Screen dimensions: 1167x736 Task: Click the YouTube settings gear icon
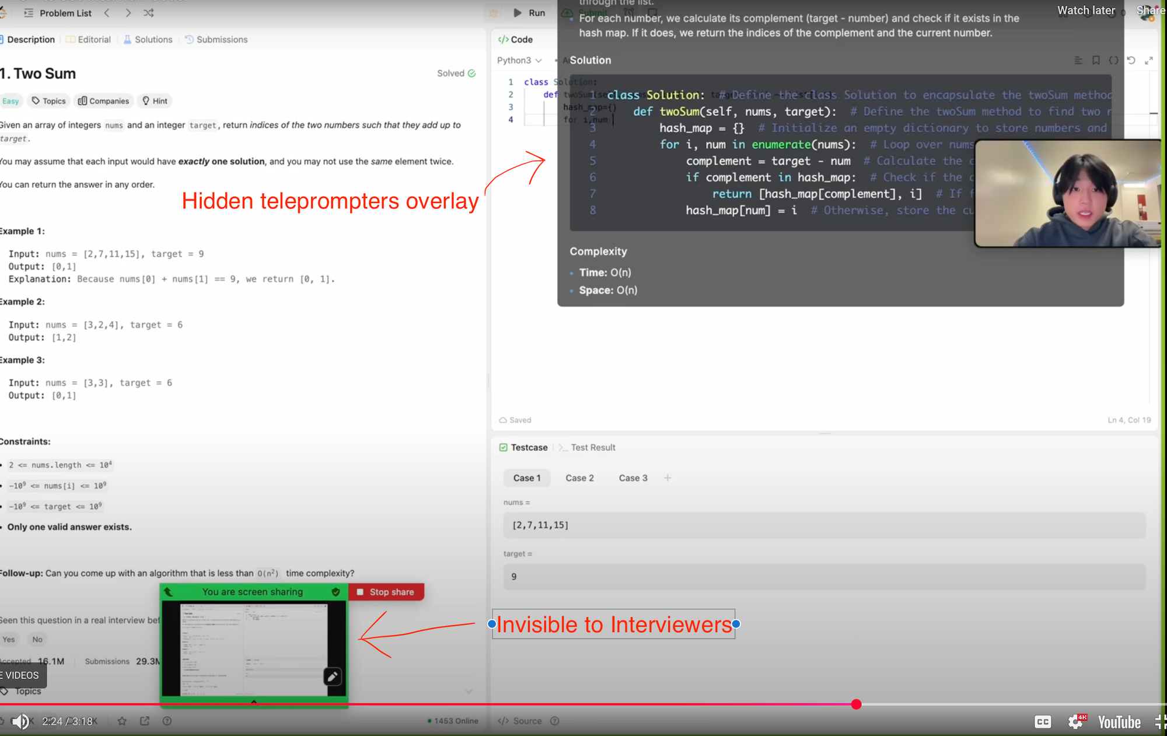[x=1075, y=722]
